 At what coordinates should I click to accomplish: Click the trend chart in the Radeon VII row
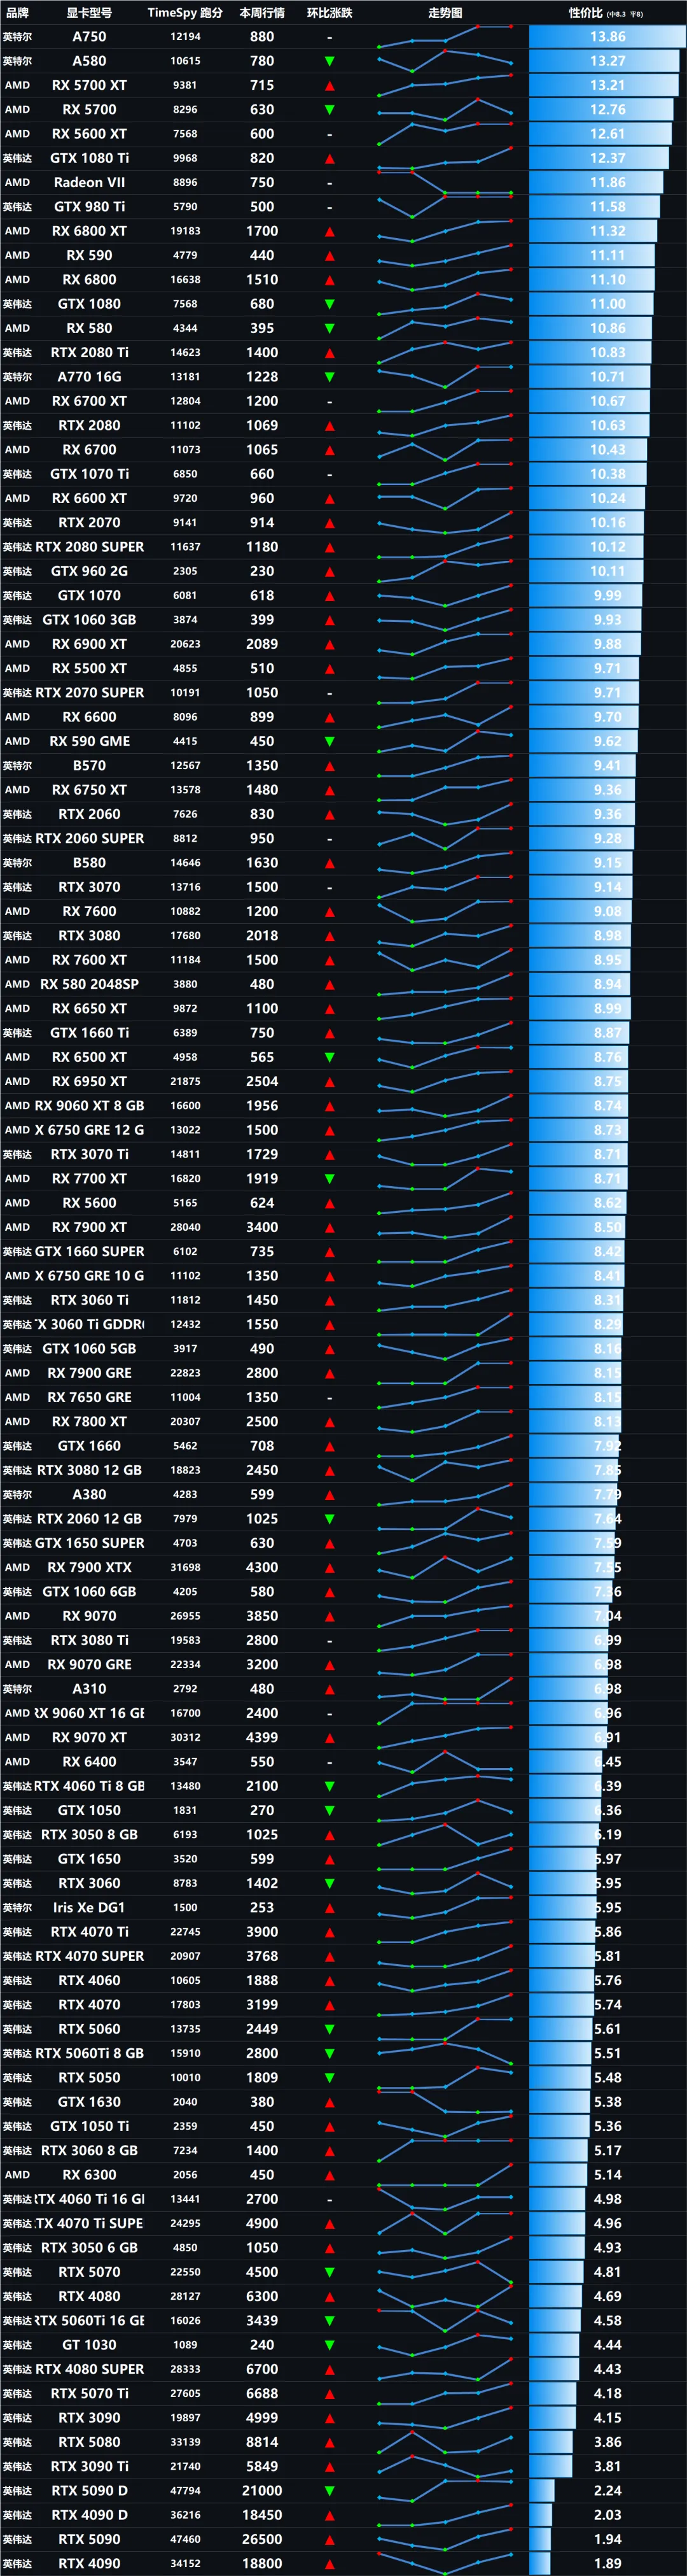pos(445,182)
